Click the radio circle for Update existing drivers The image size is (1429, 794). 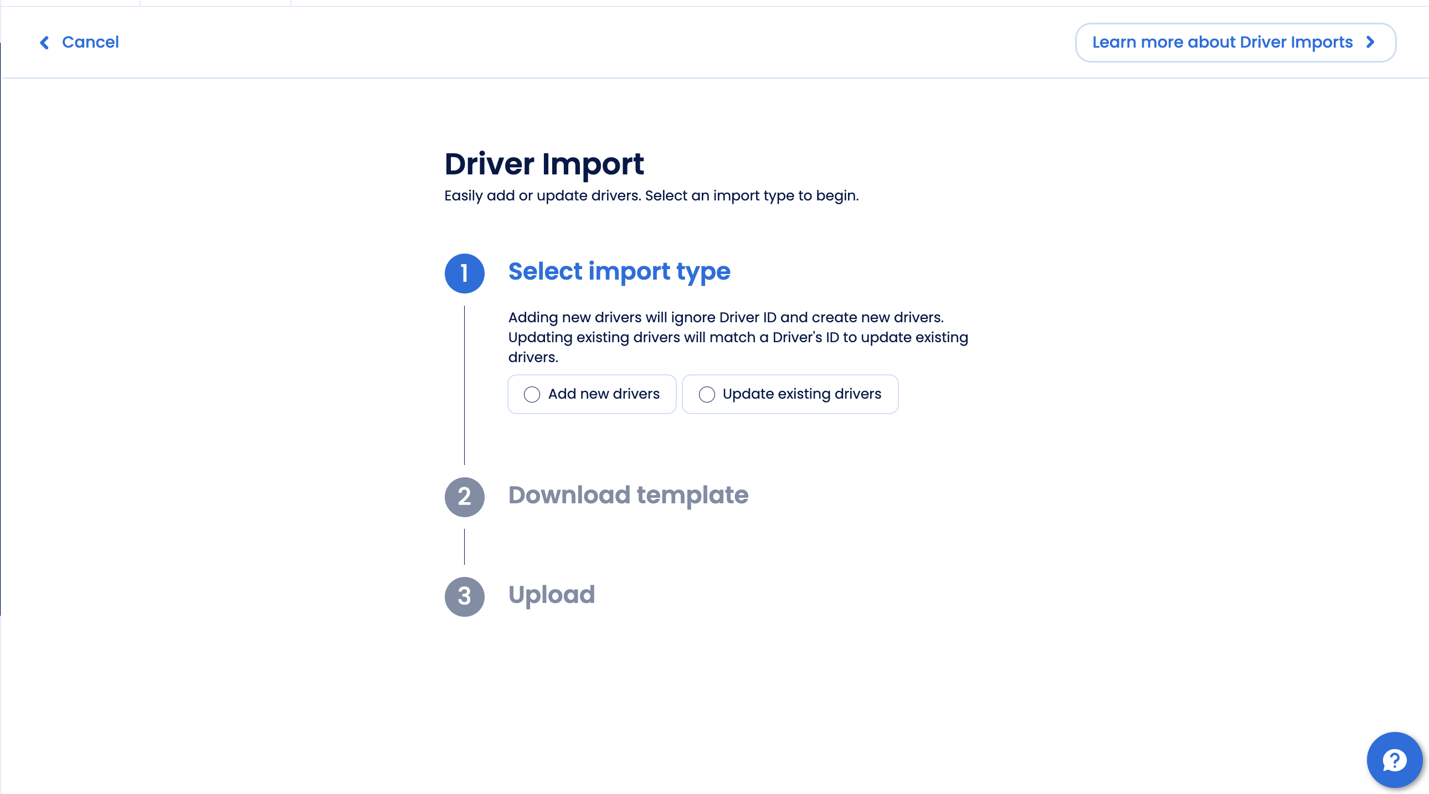click(707, 394)
